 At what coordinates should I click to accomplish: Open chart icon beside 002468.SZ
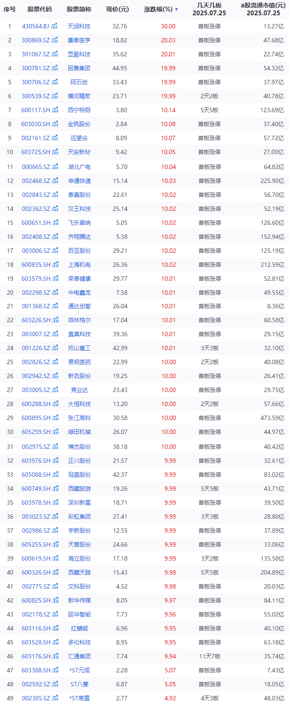pos(55,181)
